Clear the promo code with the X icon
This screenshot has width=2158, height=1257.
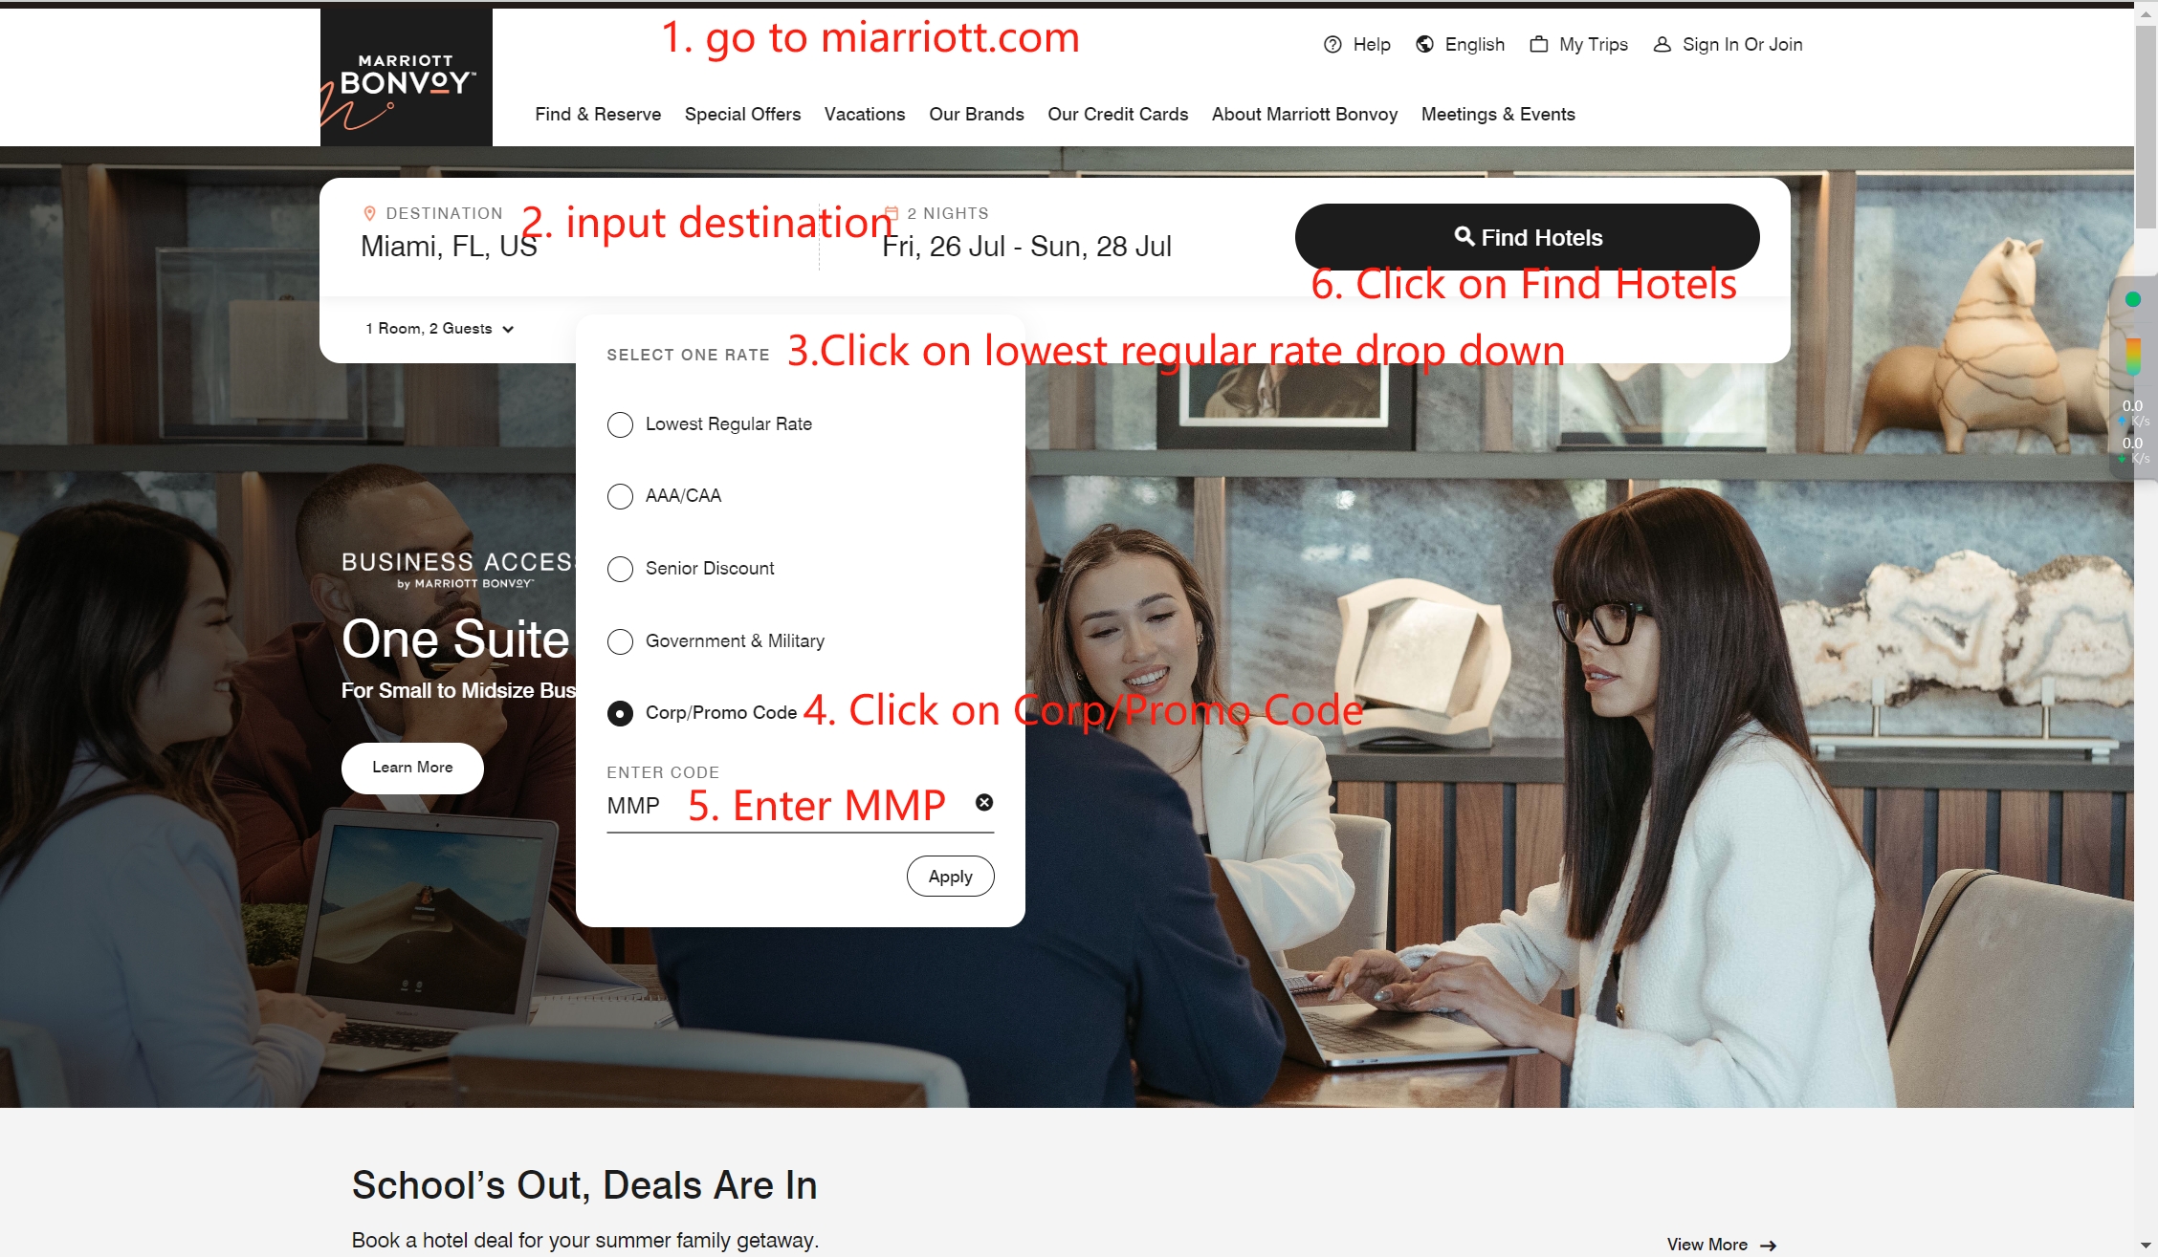point(983,803)
